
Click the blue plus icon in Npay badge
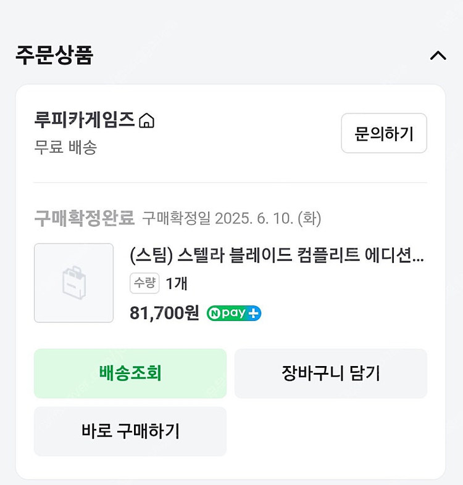coord(254,314)
